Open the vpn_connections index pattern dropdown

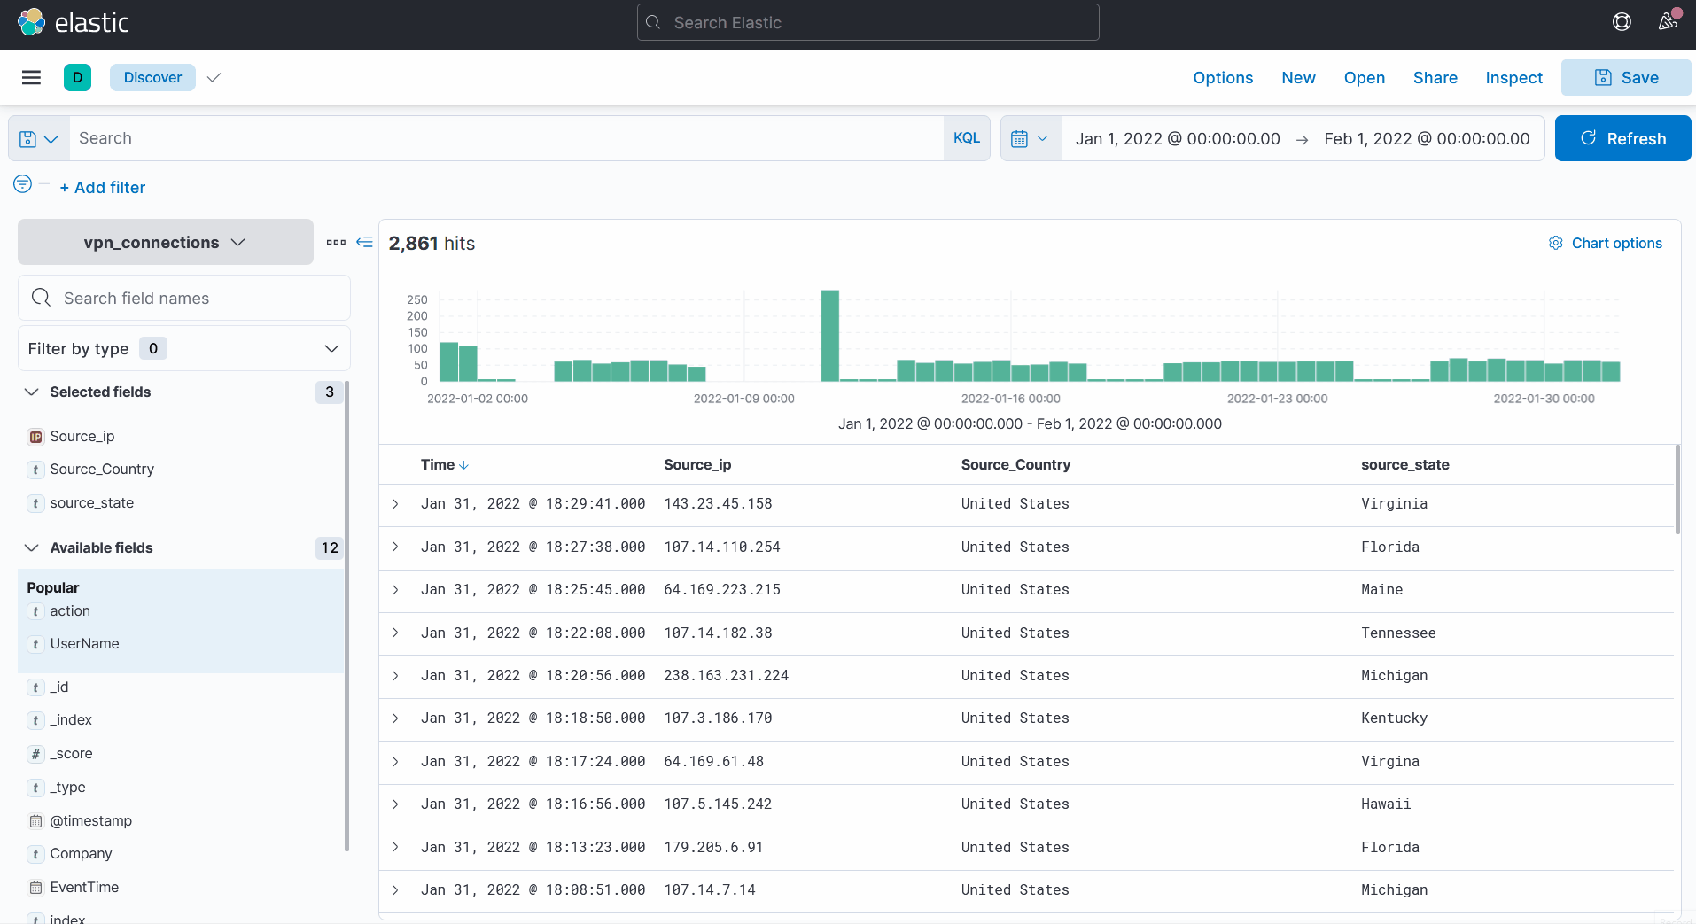[165, 243]
